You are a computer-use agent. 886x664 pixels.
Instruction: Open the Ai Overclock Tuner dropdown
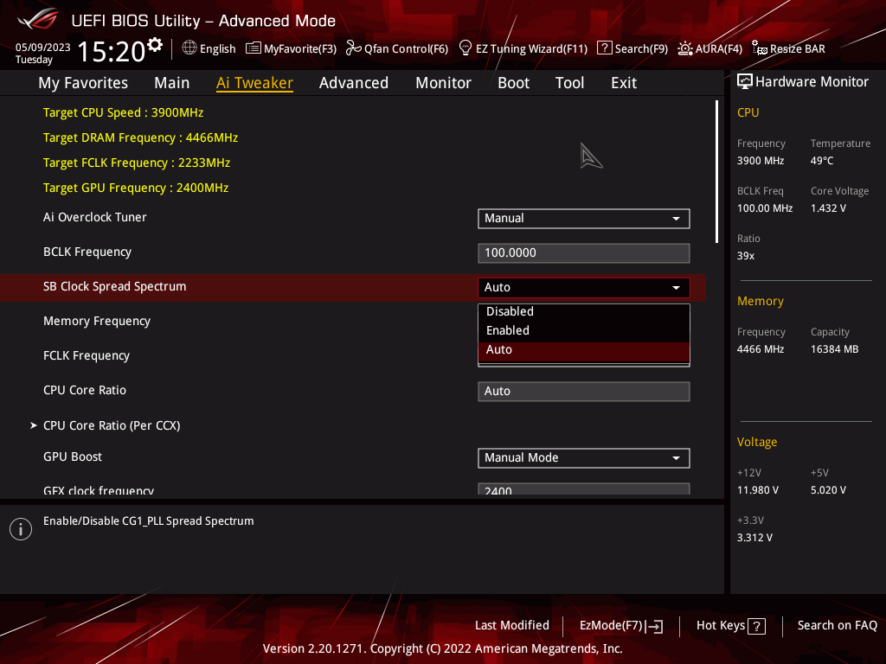click(584, 219)
